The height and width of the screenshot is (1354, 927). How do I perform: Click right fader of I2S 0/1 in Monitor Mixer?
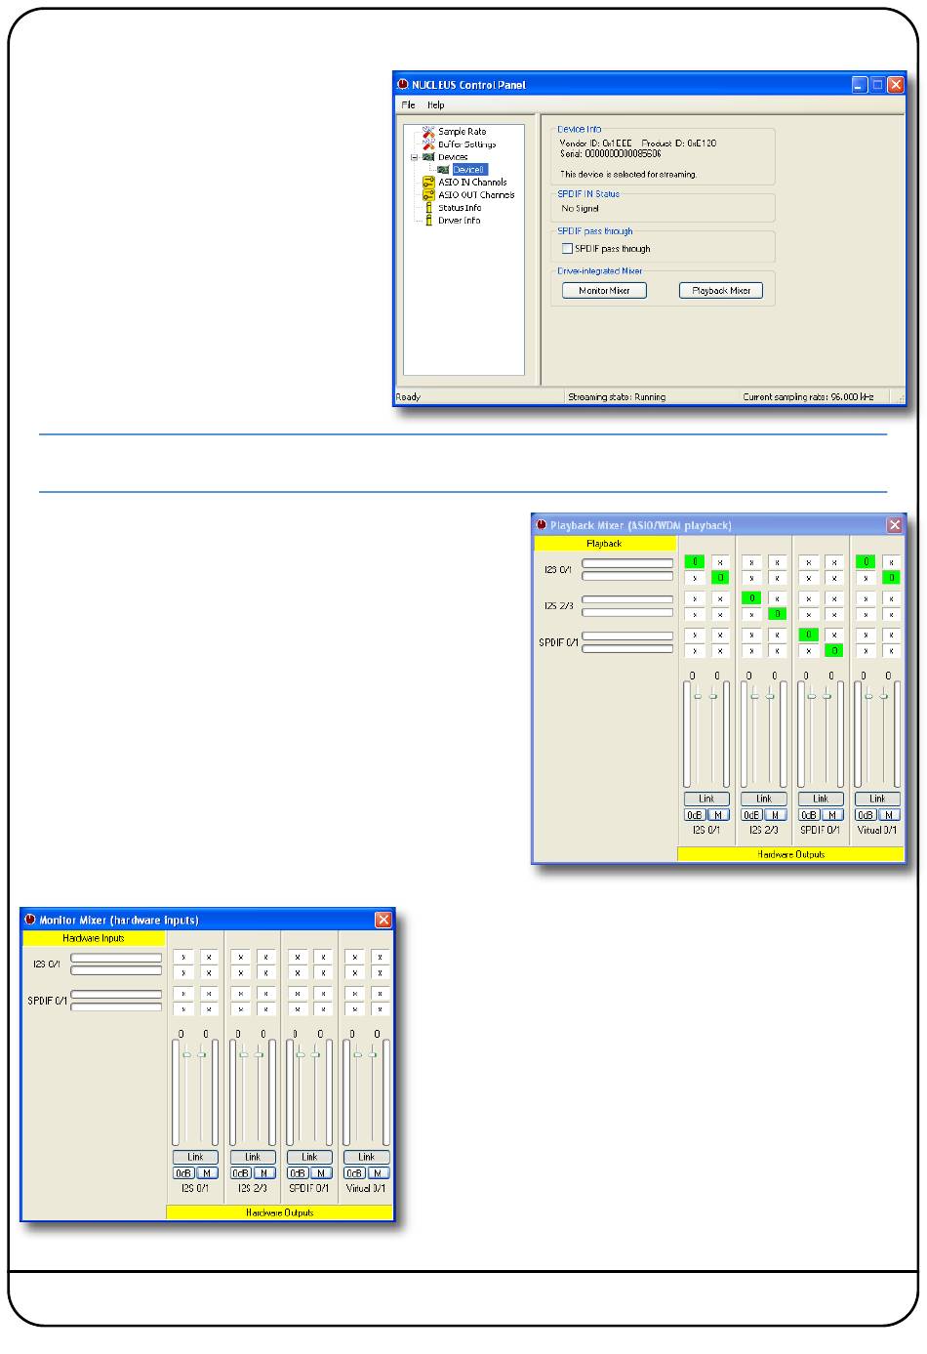202,1054
